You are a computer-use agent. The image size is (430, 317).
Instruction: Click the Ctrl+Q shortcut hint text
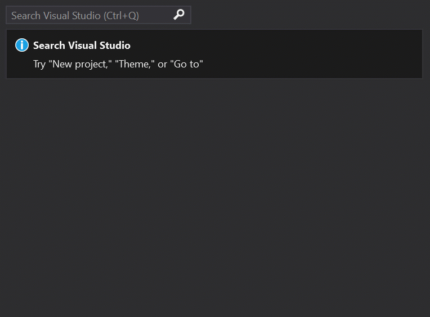122,16
